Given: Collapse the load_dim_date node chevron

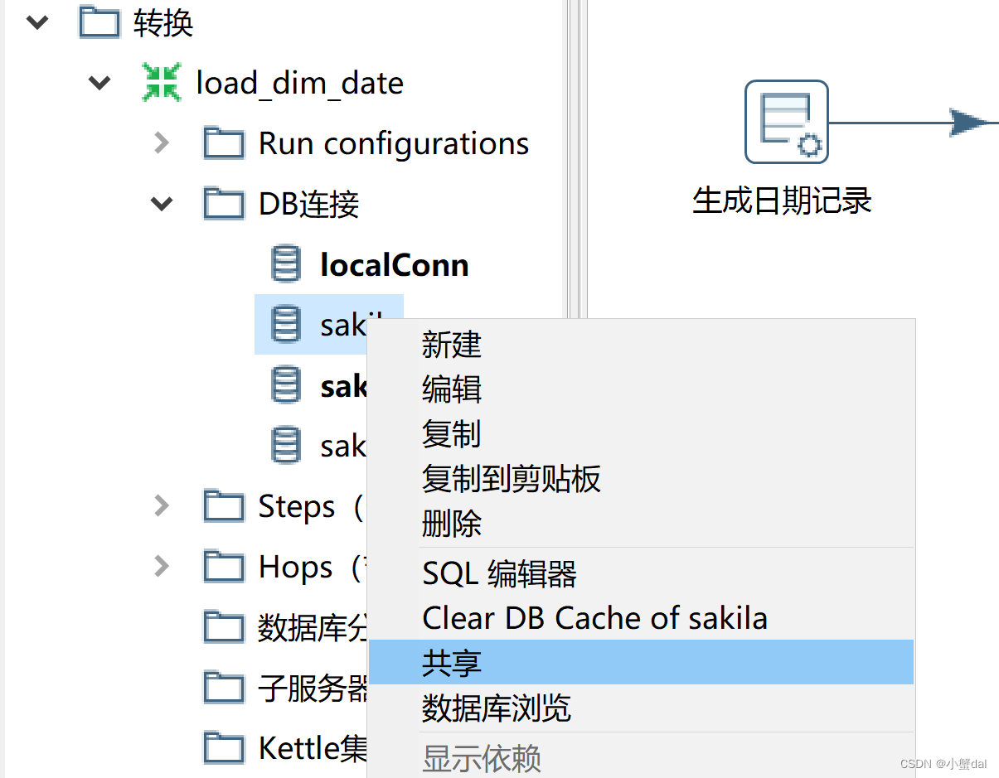Looking at the screenshot, I should click(x=99, y=82).
